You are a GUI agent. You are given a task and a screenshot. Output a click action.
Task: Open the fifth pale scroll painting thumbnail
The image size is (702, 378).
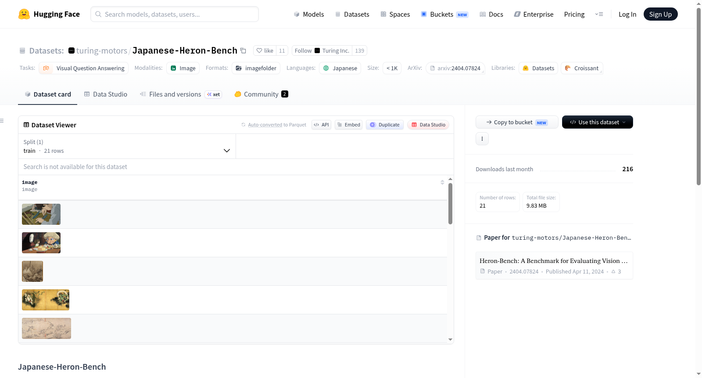[47, 328]
